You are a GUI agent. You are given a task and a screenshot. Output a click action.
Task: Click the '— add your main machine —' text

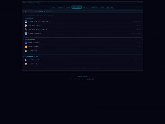pyautogui.click(x=39, y=21)
